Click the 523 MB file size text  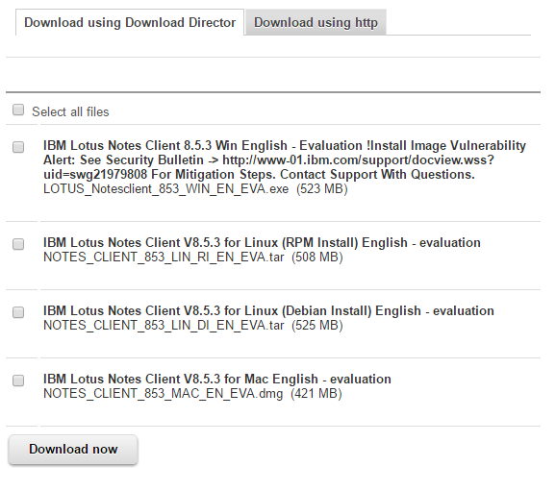click(x=322, y=189)
